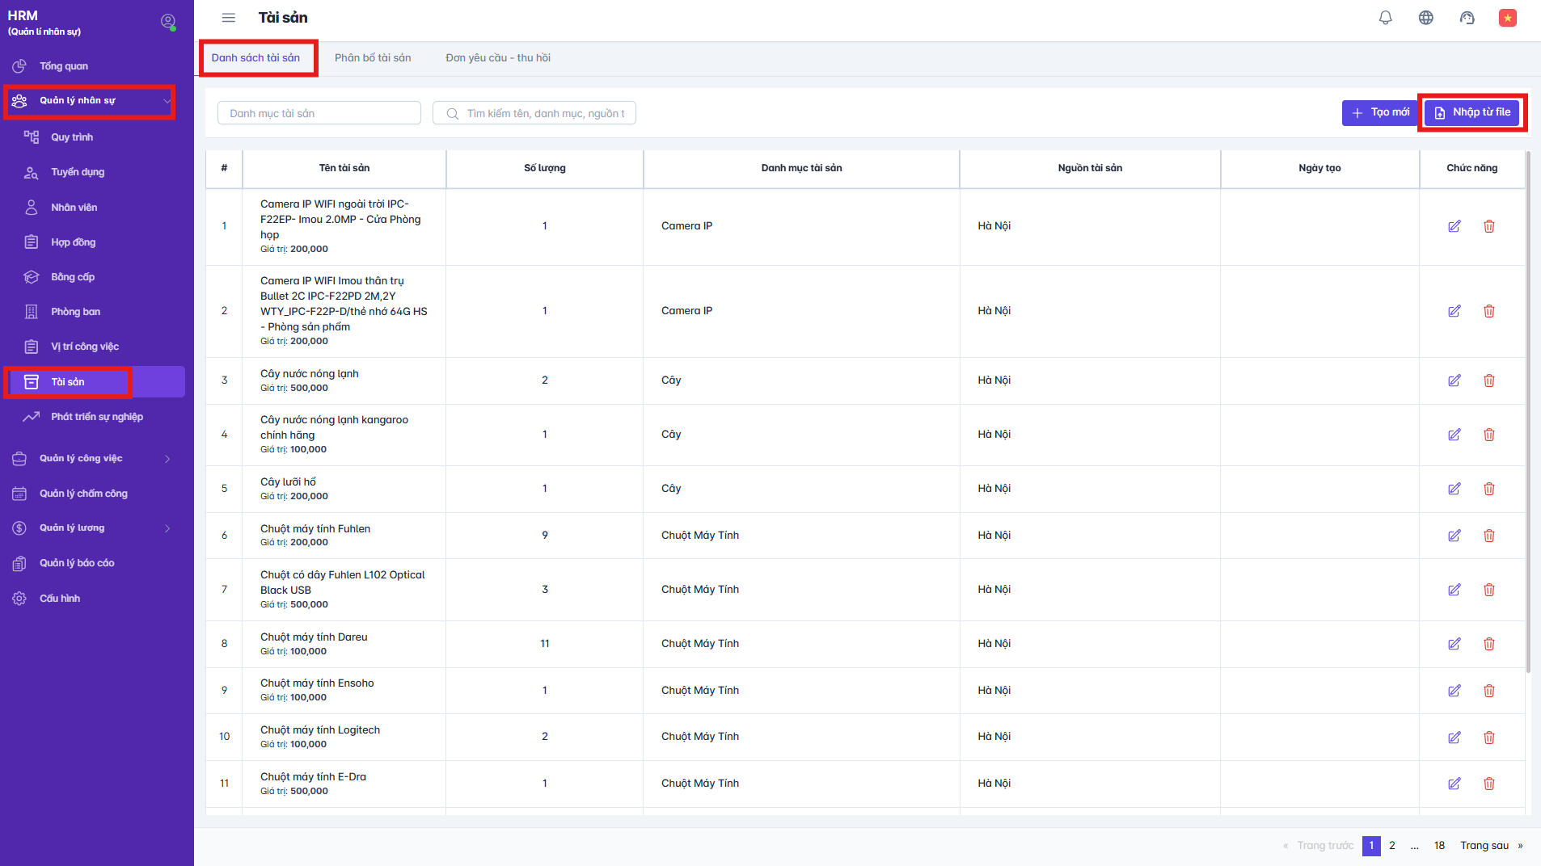
Task: Delete the first Camera IP WIFI asset
Action: coord(1488,226)
